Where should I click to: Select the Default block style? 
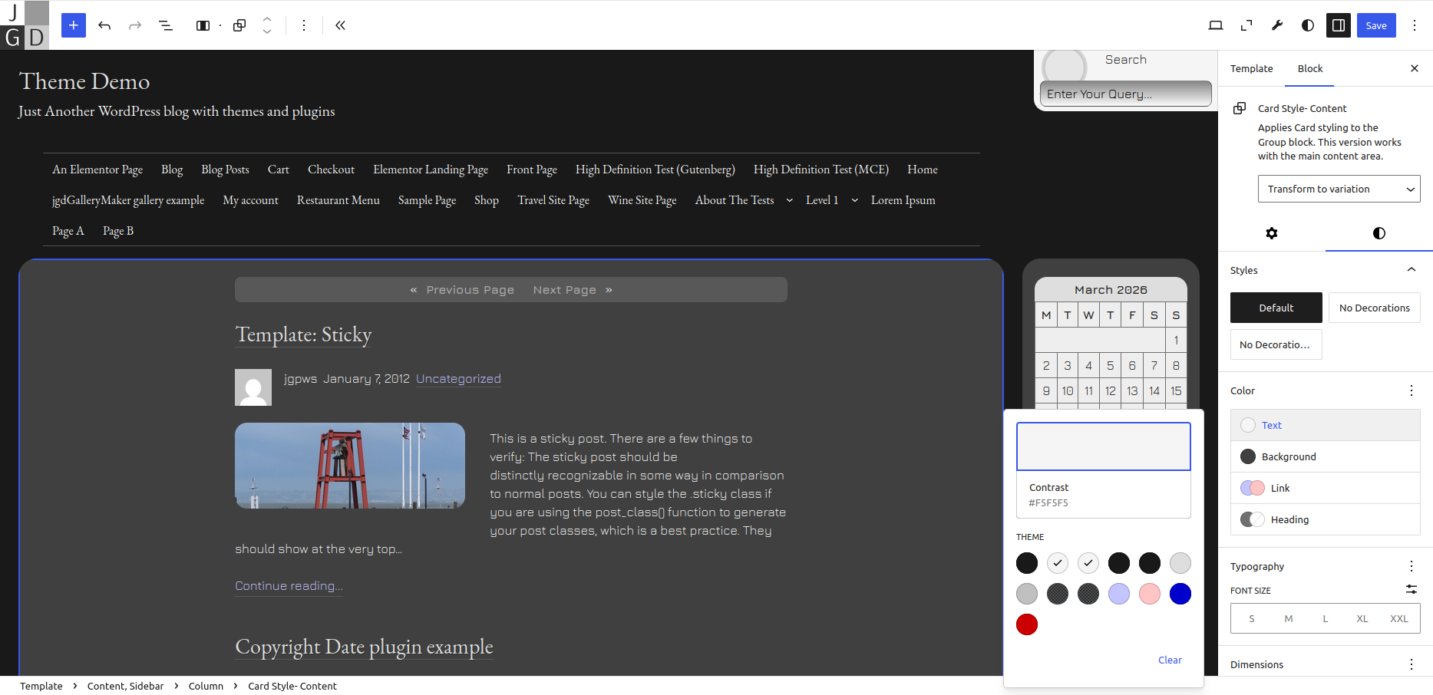pos(1276,308)
